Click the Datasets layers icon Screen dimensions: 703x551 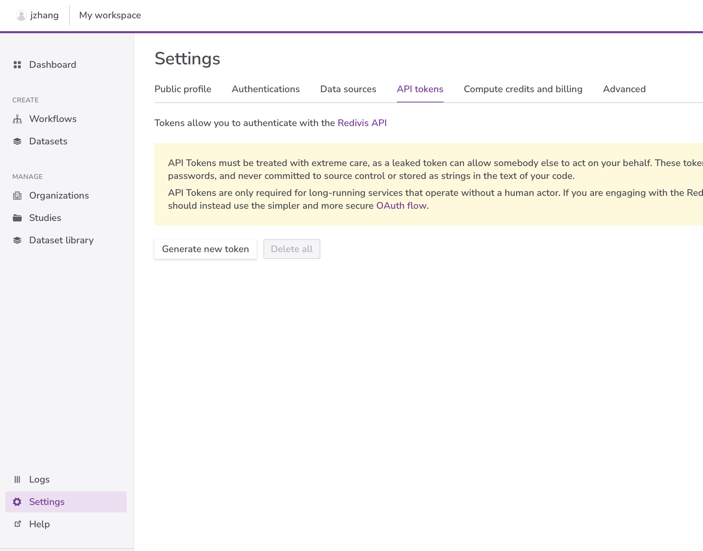click(17, 141)
